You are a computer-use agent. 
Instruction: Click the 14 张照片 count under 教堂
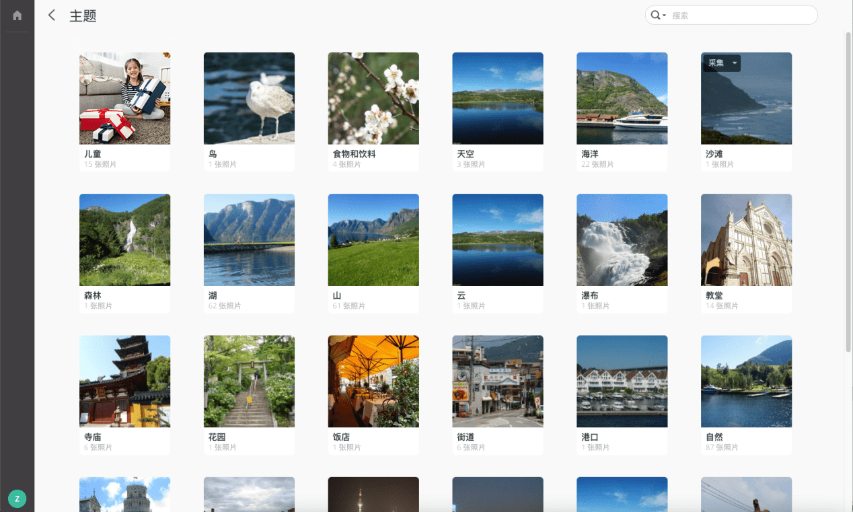click(x=722, y=306)
